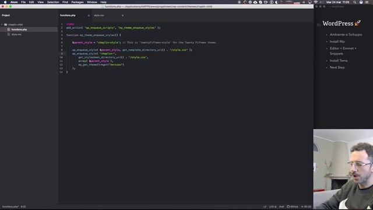Click the date and time in menu bar
Screen dimensions: 373x210
click(338, 2)
